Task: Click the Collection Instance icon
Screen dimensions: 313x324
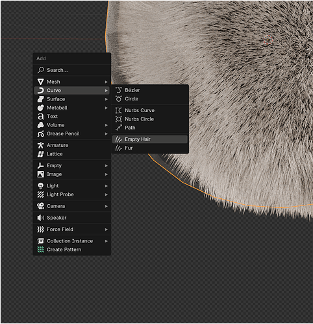Action: click(41, 241)
